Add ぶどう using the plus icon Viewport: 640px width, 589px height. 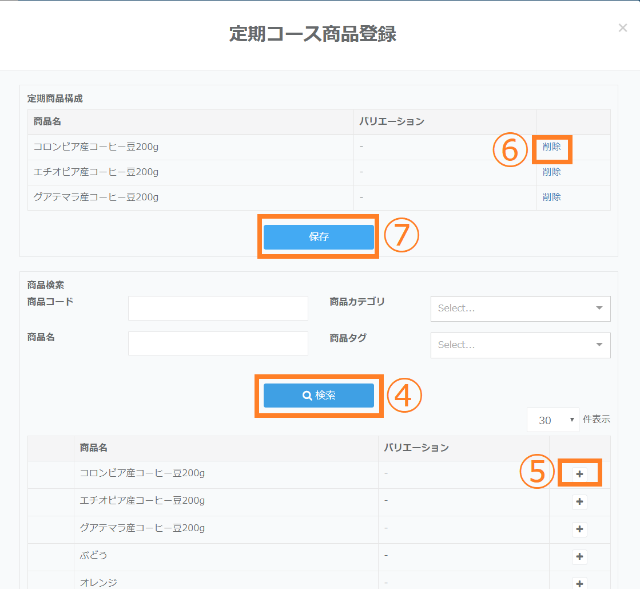[x=579, y=556]
